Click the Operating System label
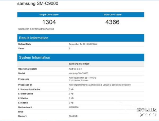The image size is (159, 121). [28, 69]
